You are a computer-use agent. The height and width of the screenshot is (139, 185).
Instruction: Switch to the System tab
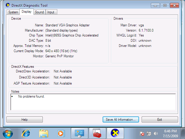[x=13, y=12]
